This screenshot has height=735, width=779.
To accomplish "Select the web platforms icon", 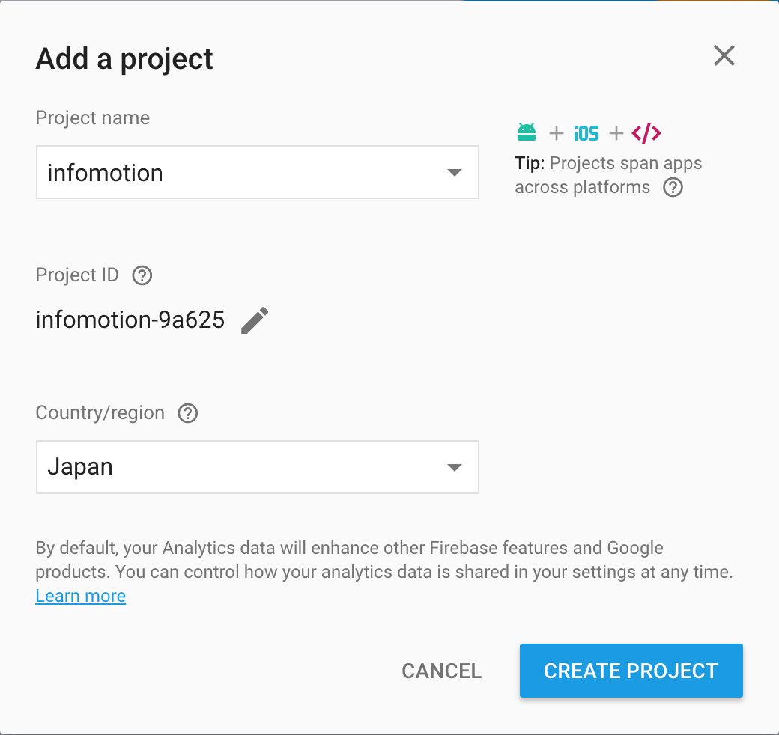I will pos(645,132).
